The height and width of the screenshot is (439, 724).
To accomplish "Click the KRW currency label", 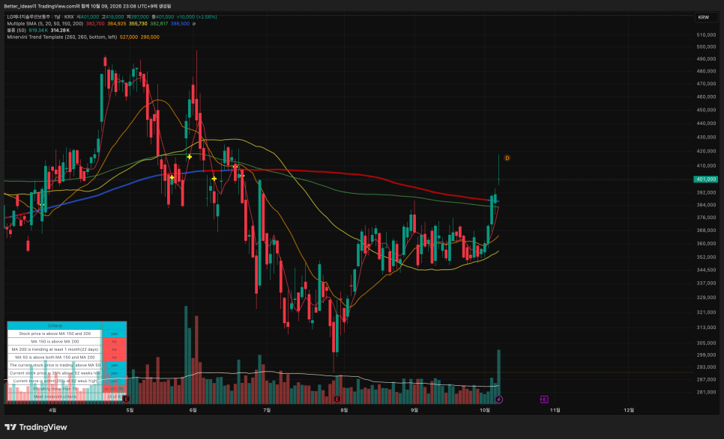I will pos(703,17).
